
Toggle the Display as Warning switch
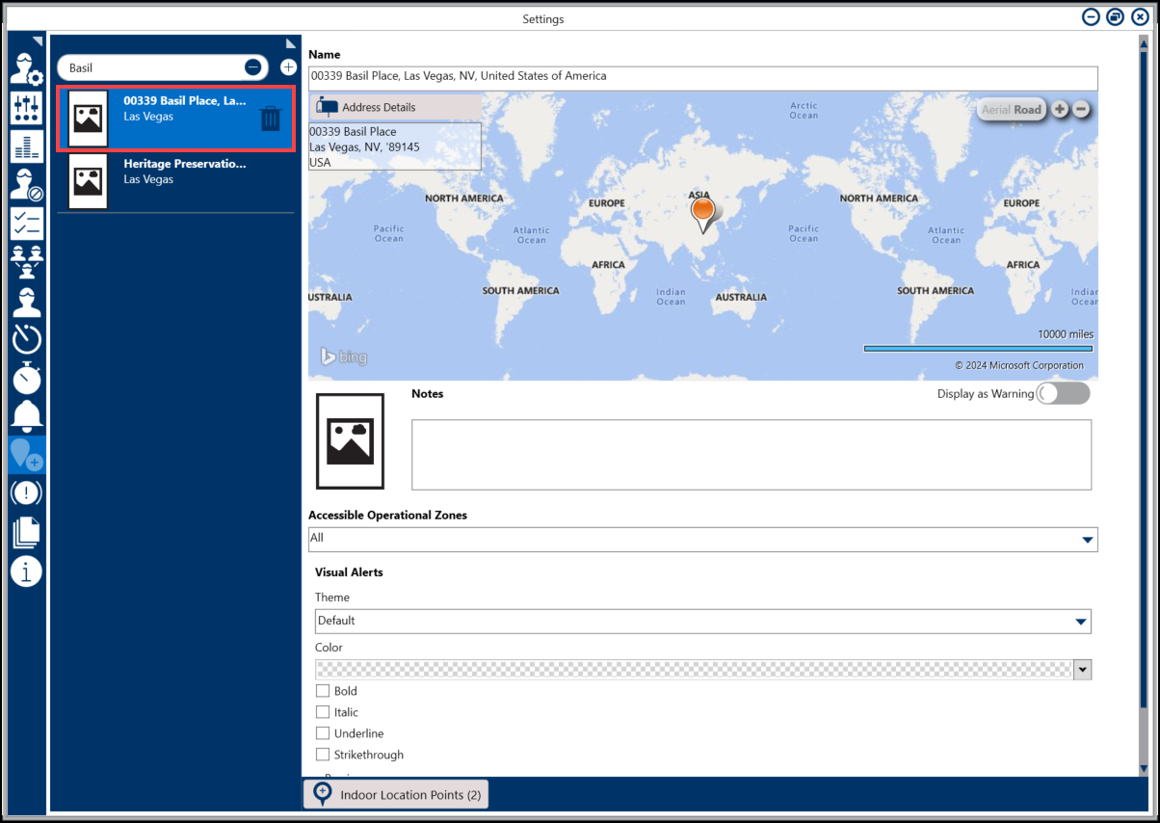[1062, 393]
